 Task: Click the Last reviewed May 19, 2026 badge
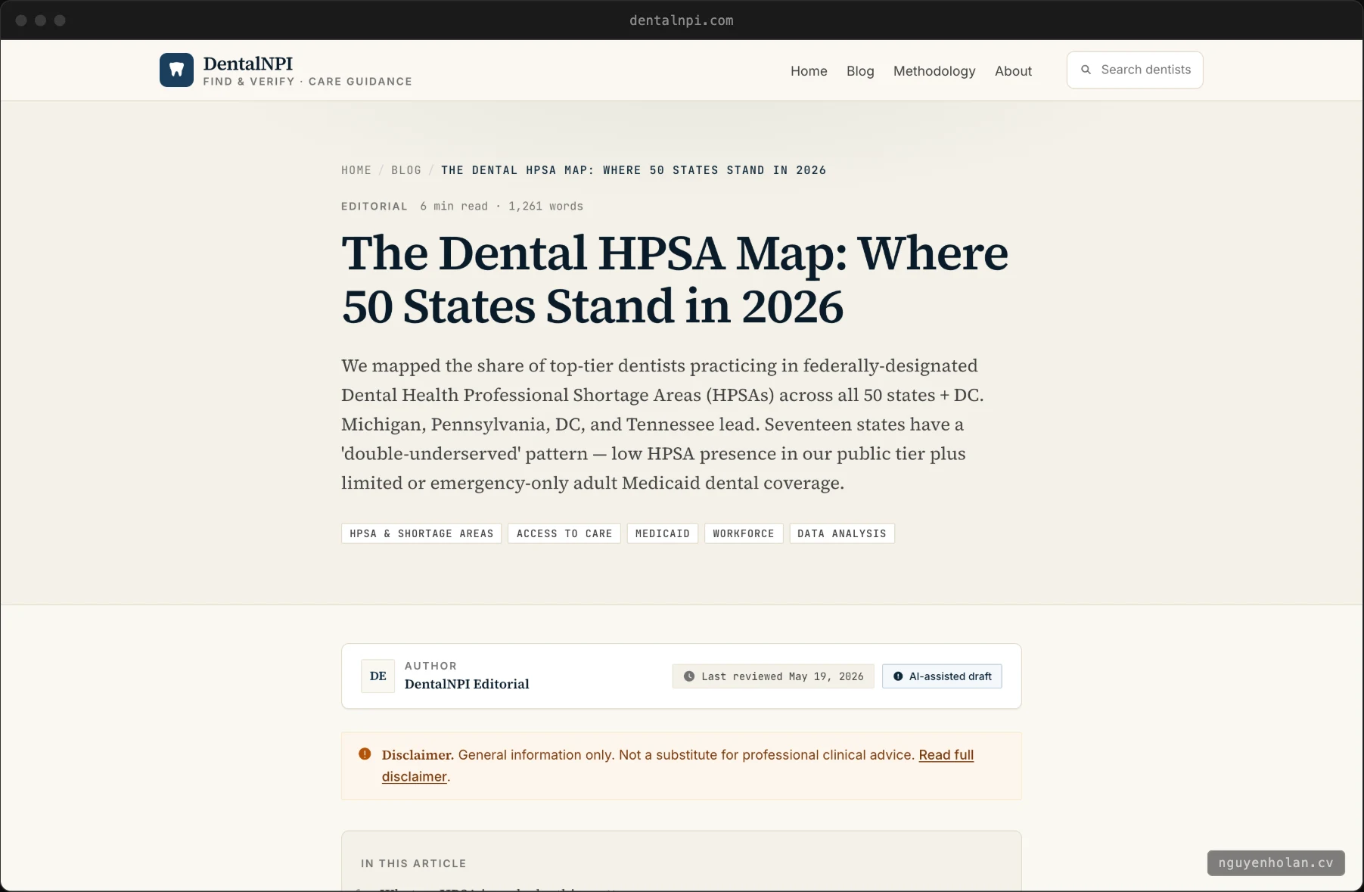773,676
